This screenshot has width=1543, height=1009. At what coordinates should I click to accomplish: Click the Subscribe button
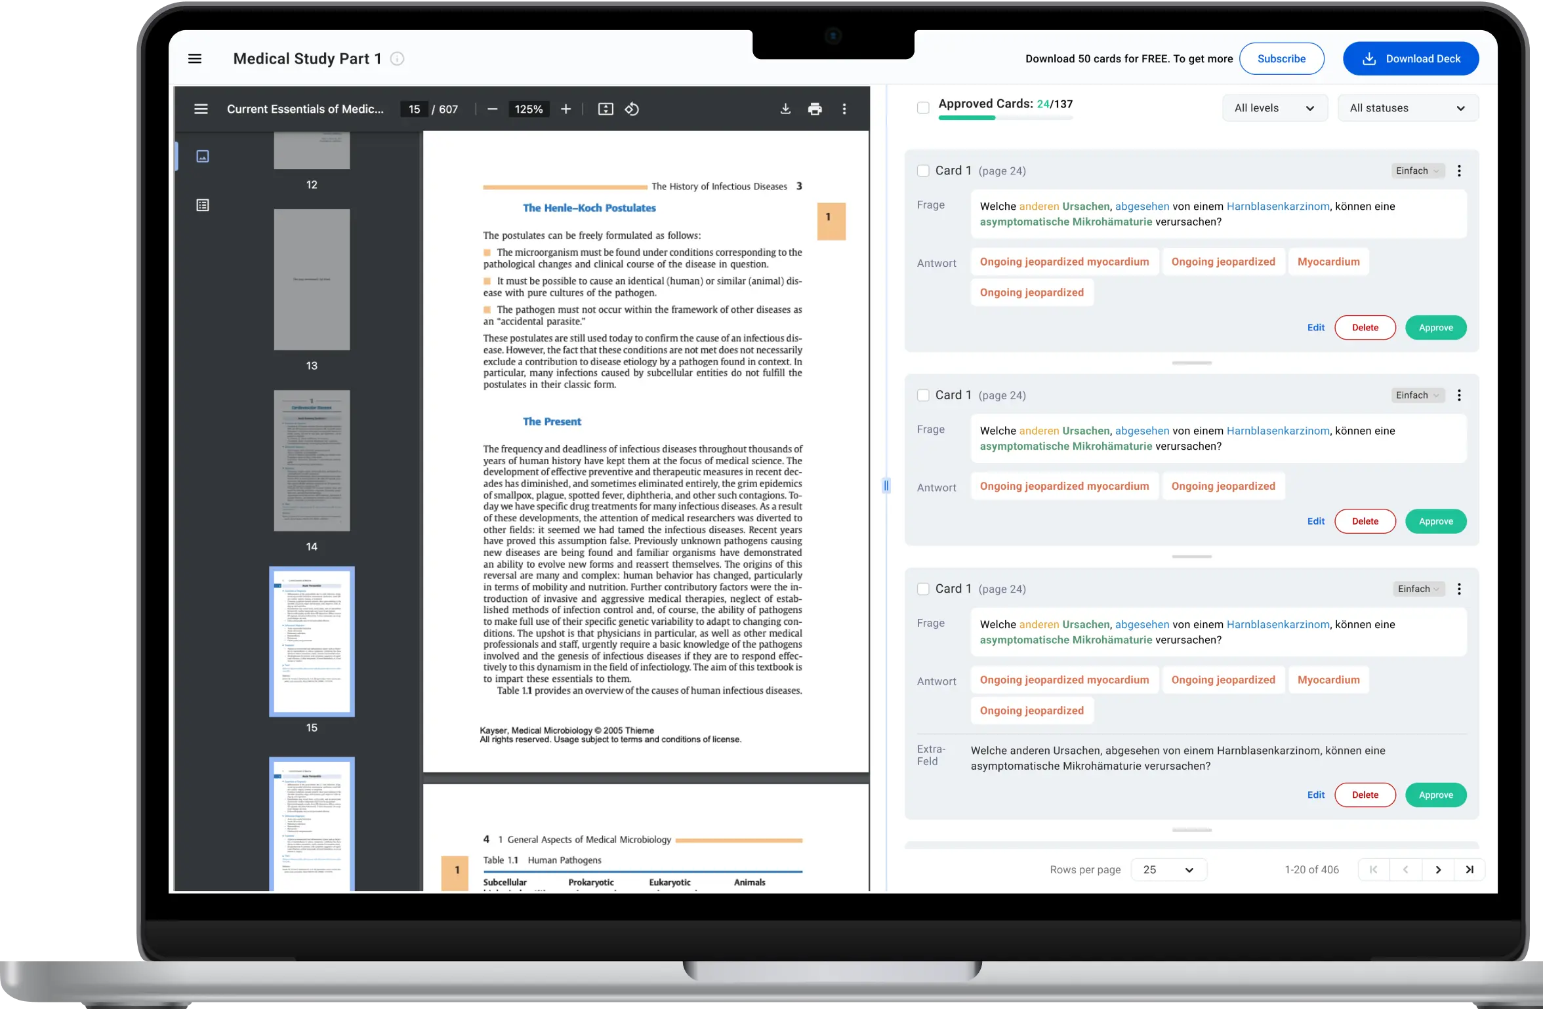point(1281,59)
